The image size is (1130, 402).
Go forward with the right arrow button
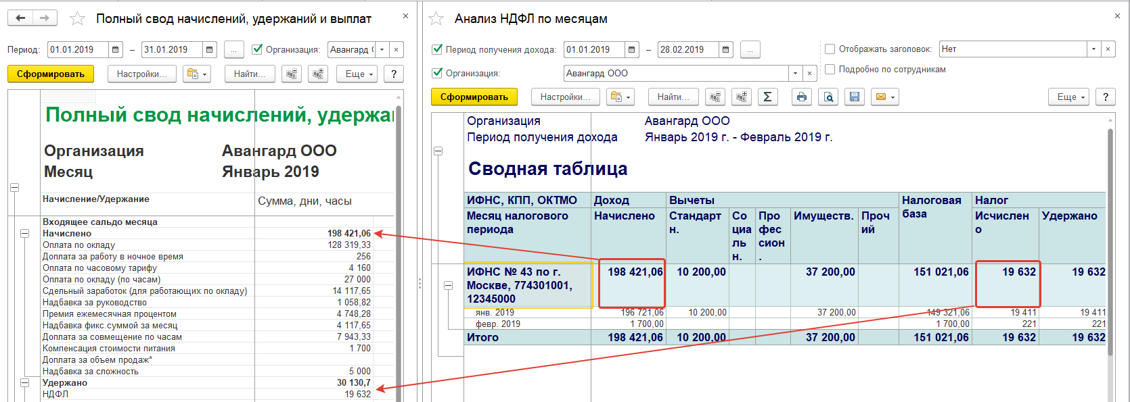(45, 18)
